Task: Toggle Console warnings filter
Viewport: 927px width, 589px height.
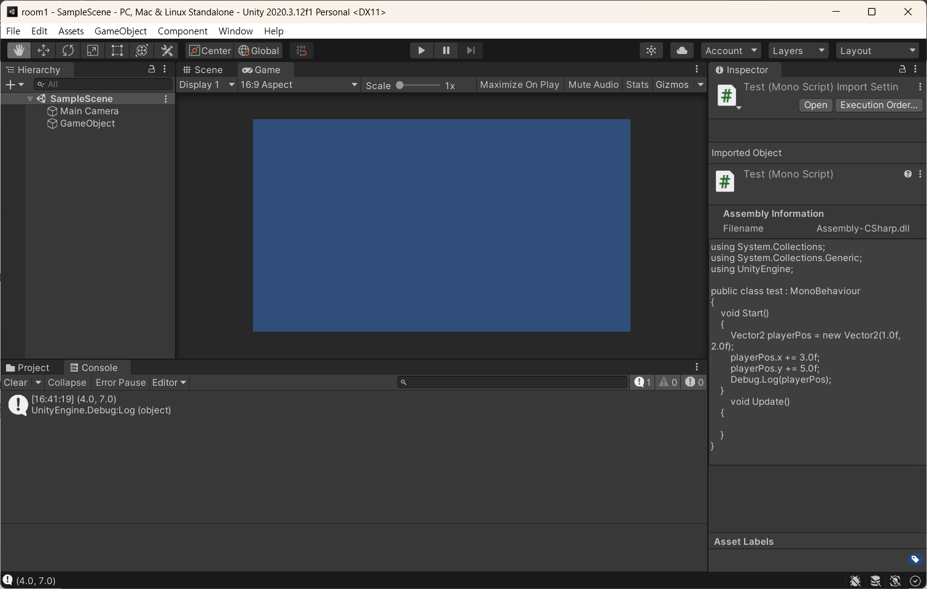Action: tap(669, 383)
